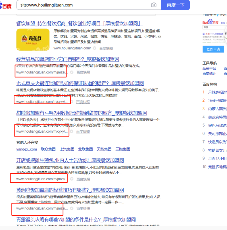Open the 老式重庆火锅连锁加盟 result title
This screenshot has height=230, width=227.
[x=80, y=83]
